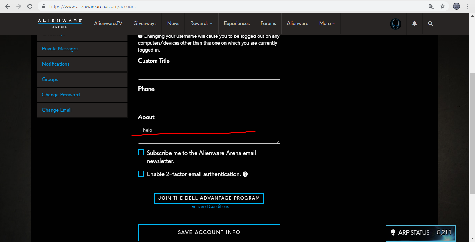Open Experiences nav item
The width and height of the screenshot is (475, 242).
point(237,23)
